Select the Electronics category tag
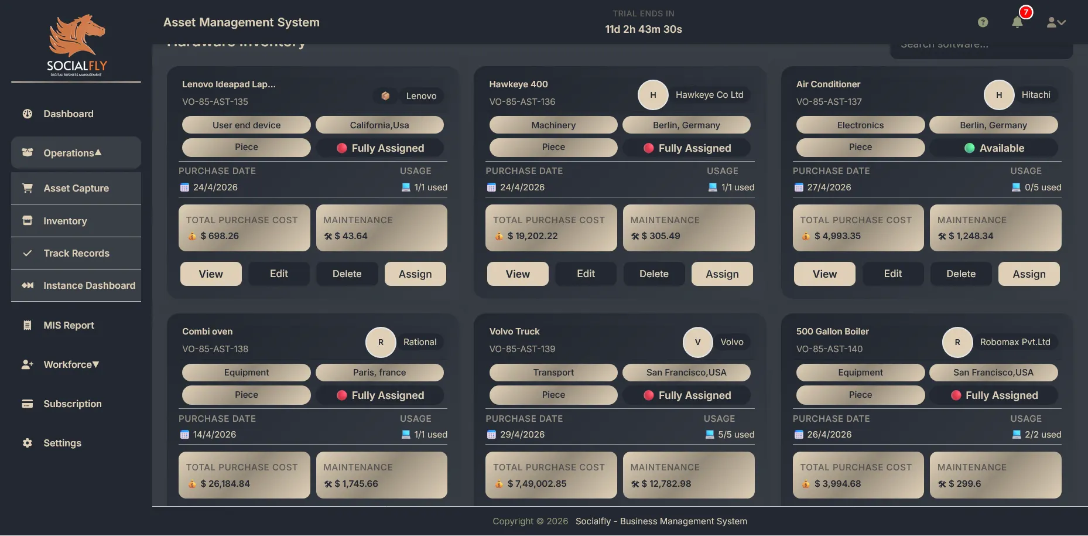1088x536 pixels. coord(860,125)
